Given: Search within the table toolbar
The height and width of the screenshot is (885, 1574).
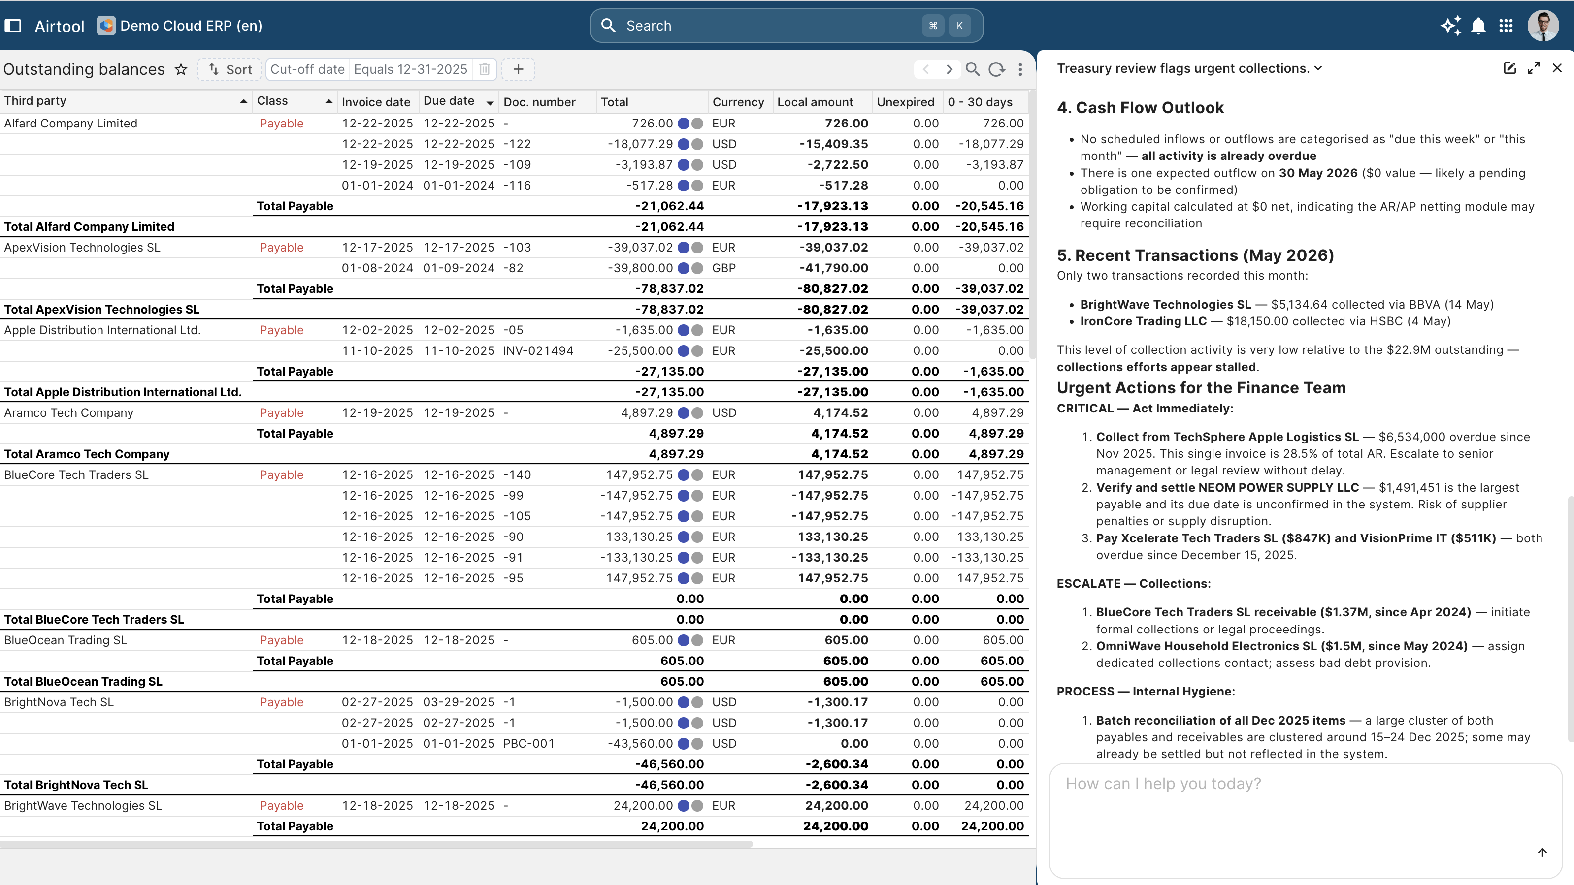Looking at the screenshot, I should click(973, 69).
